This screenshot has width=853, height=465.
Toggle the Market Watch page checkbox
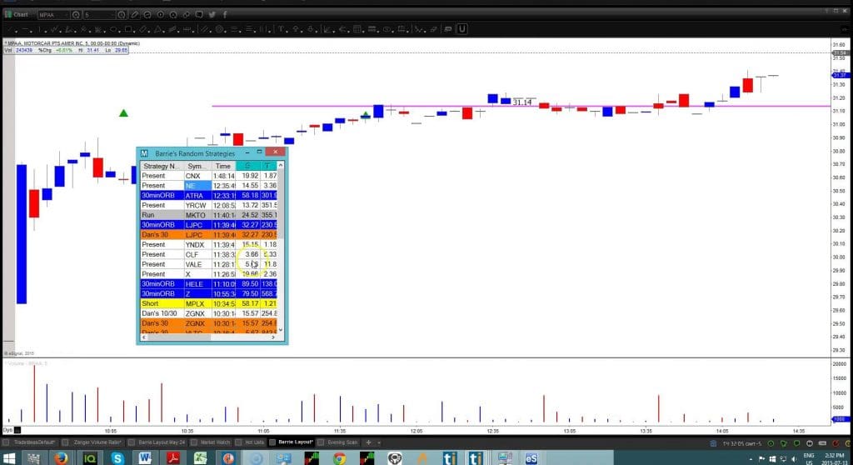193,442
